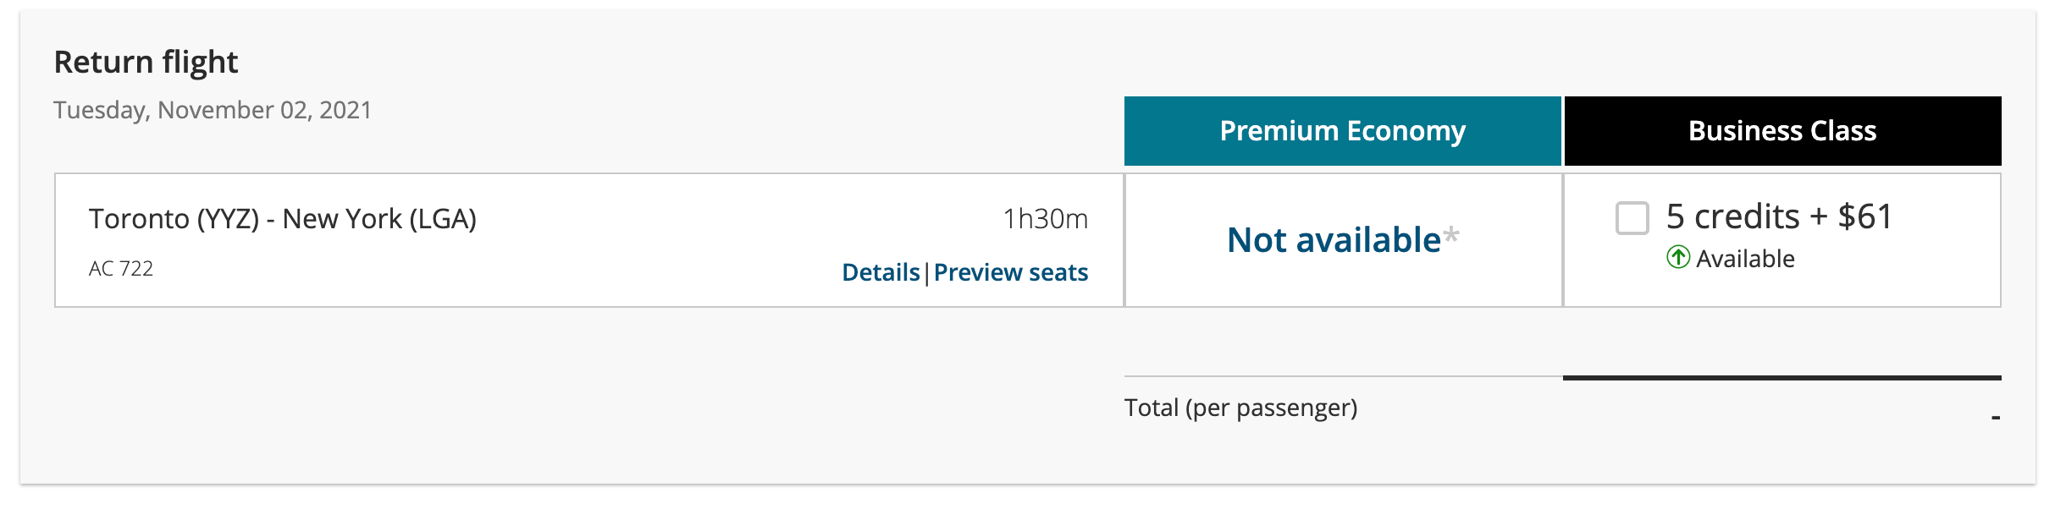Click the Total (per passenger) label
The height and width of the screenshot is (509, 2066).
click(x=1240, y=408)
